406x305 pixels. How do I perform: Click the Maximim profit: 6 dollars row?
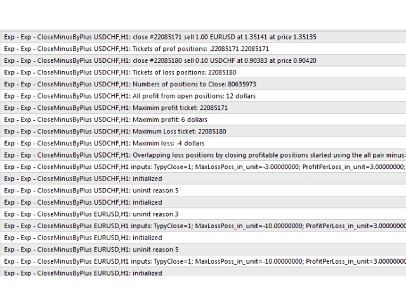190,119
